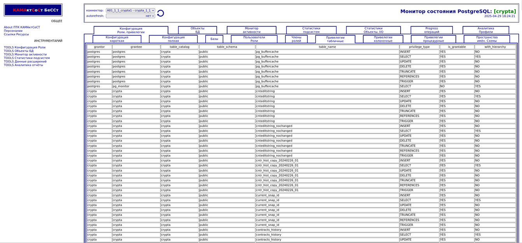
Task: Open Привелегии табличные sub-tab
Action: [x=335, y=39]
